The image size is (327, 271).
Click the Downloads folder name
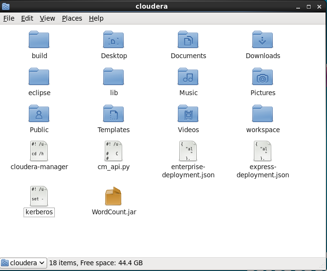coord(263,56)
